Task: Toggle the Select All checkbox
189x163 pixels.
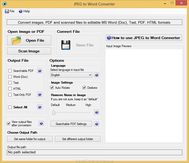Action: 10,107
